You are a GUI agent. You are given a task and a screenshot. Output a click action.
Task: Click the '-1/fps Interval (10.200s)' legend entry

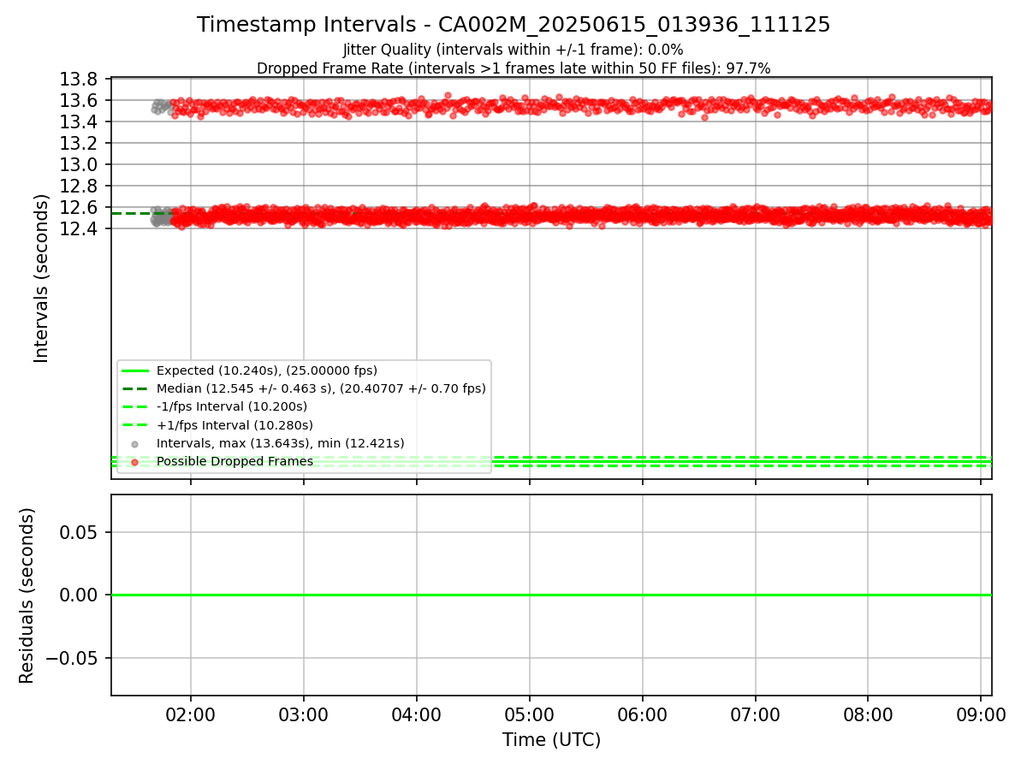232,406
